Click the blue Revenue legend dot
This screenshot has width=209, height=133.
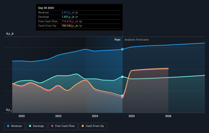8,126
